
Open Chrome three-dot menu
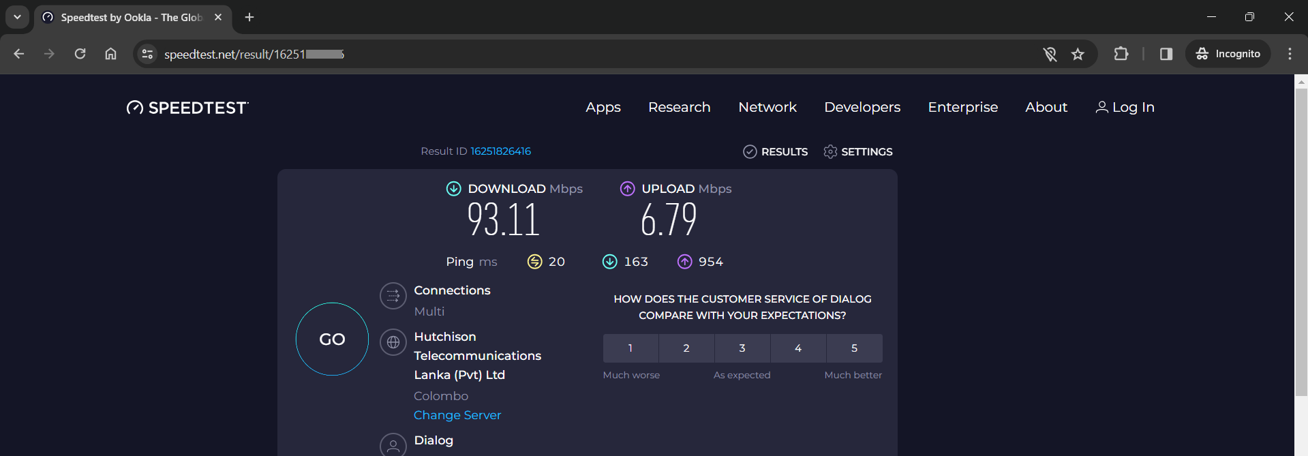[1290, 54]
